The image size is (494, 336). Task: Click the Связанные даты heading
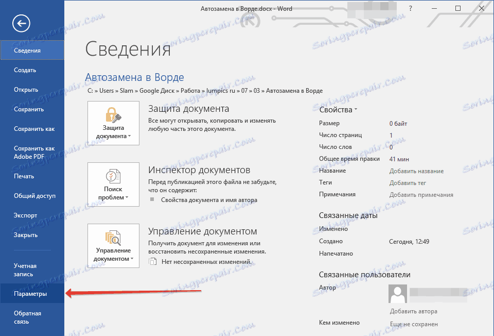(348, 215)
